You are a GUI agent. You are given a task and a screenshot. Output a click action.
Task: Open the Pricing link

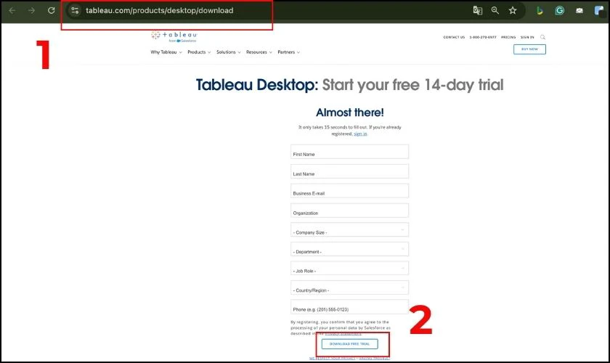(x=508, y=37)
